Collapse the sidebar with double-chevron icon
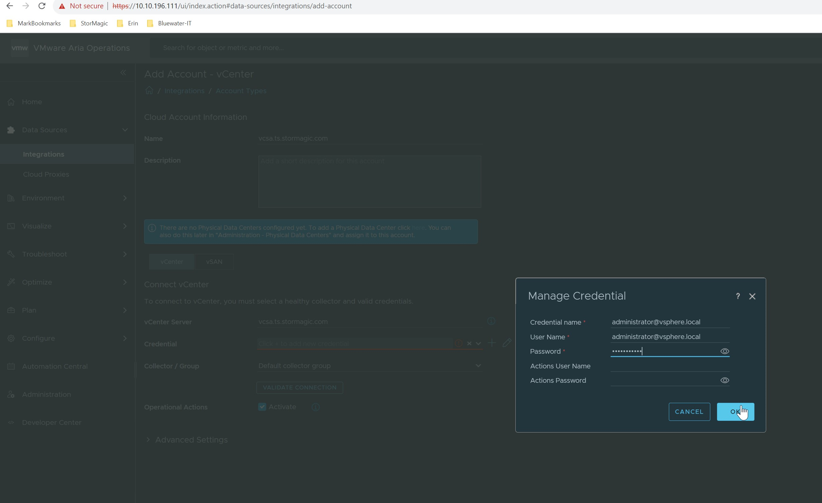 coord(123,72)
